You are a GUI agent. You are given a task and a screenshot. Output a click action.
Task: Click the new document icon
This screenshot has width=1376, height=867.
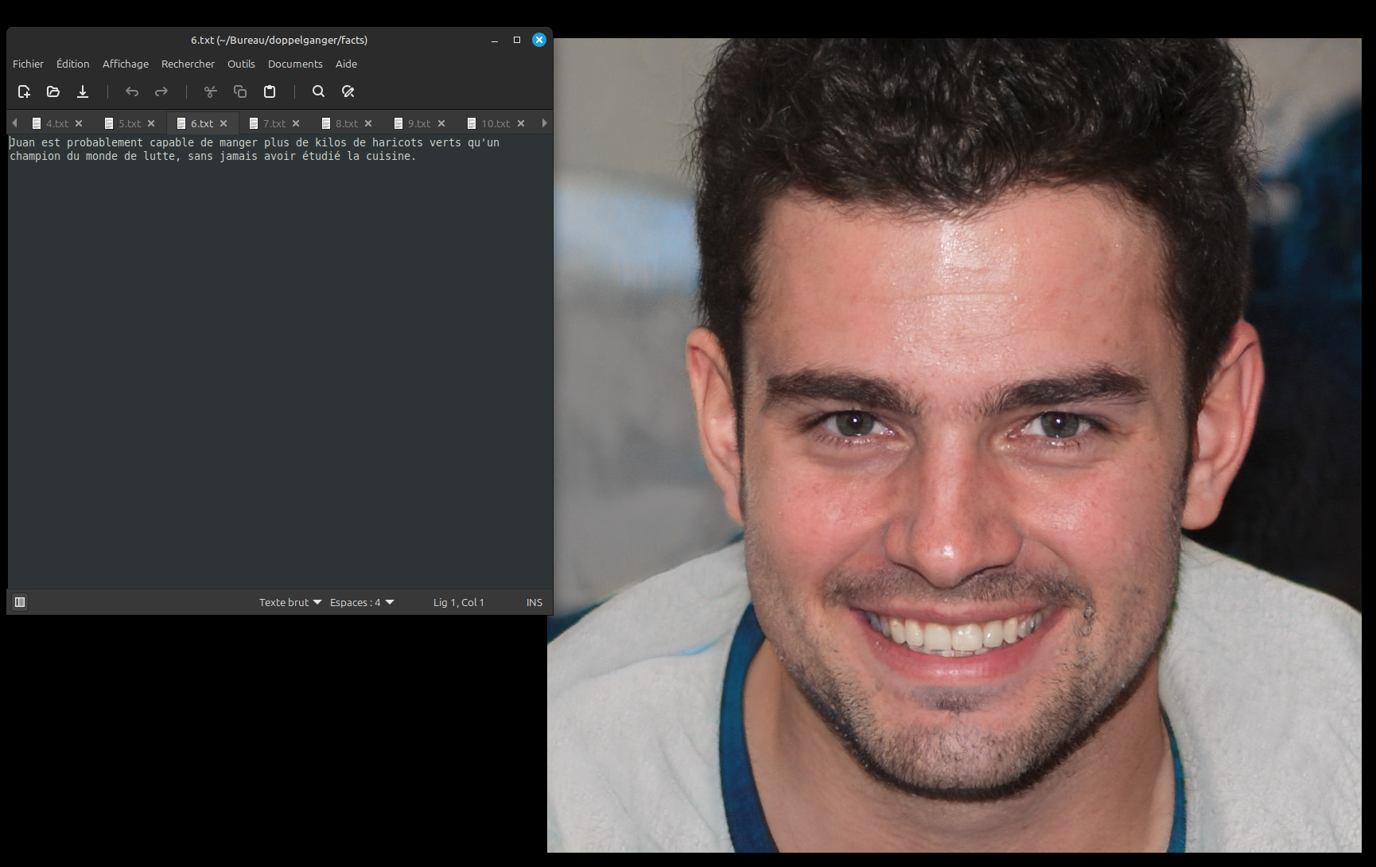pos(24,91)
